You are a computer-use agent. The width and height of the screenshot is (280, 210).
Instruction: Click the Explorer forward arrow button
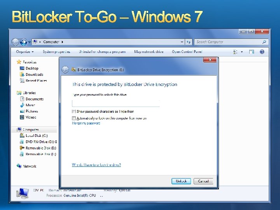click(23, 42)
